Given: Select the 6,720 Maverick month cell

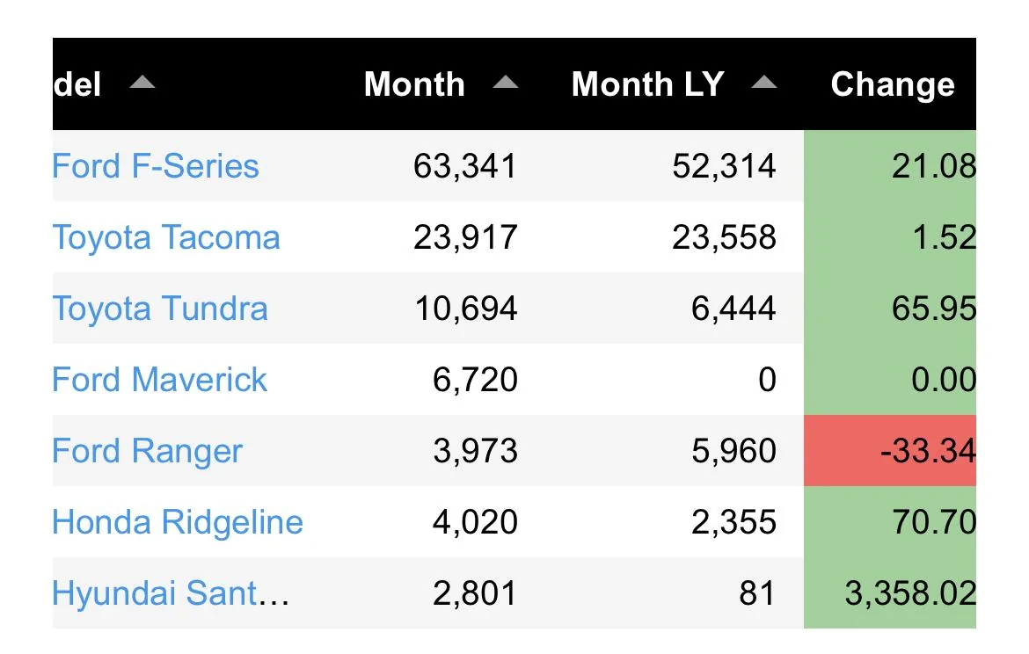Looking at the screenshot, I should (x=475, y=380).
